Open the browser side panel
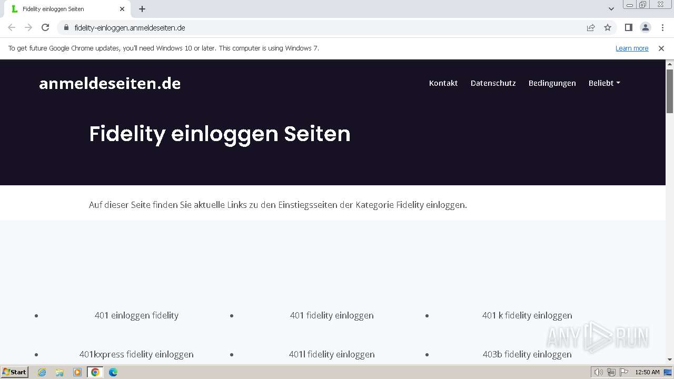 pyautogui.click(x=628, y=27)
